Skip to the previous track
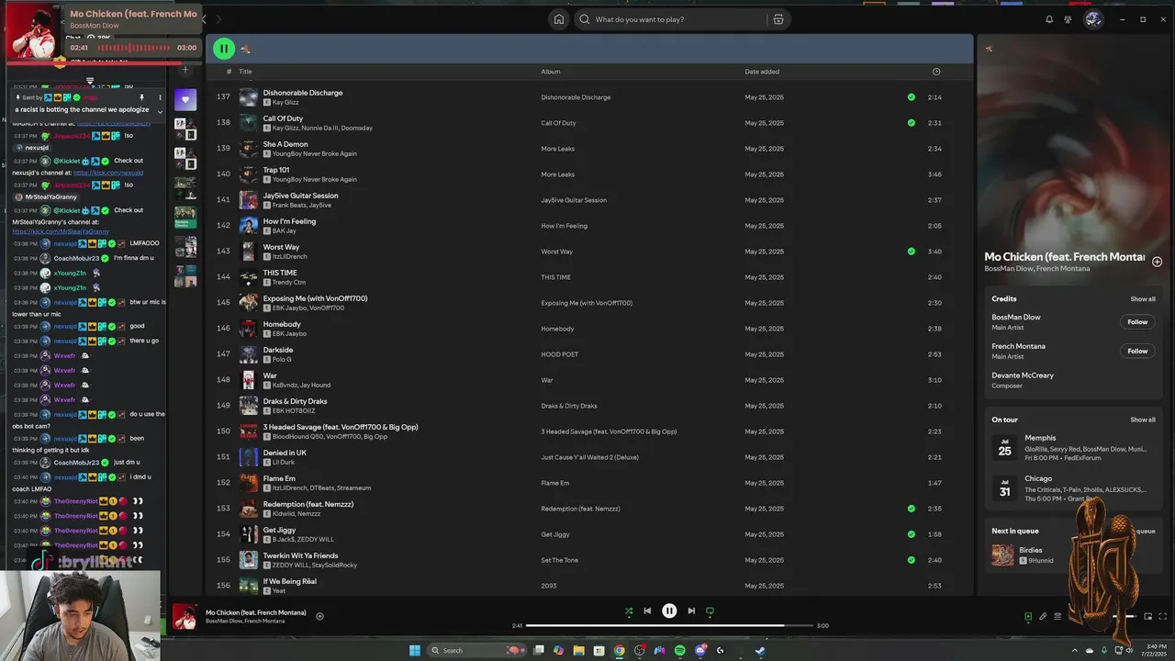1175x661 pixels. point(647,611)
